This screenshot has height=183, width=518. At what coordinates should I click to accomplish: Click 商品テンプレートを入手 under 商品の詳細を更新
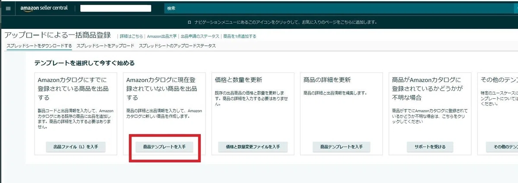341,147
